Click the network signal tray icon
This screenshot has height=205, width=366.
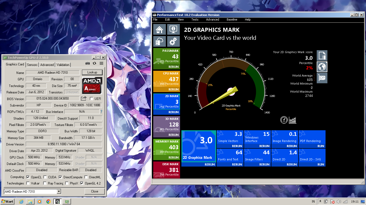(345, 202)
